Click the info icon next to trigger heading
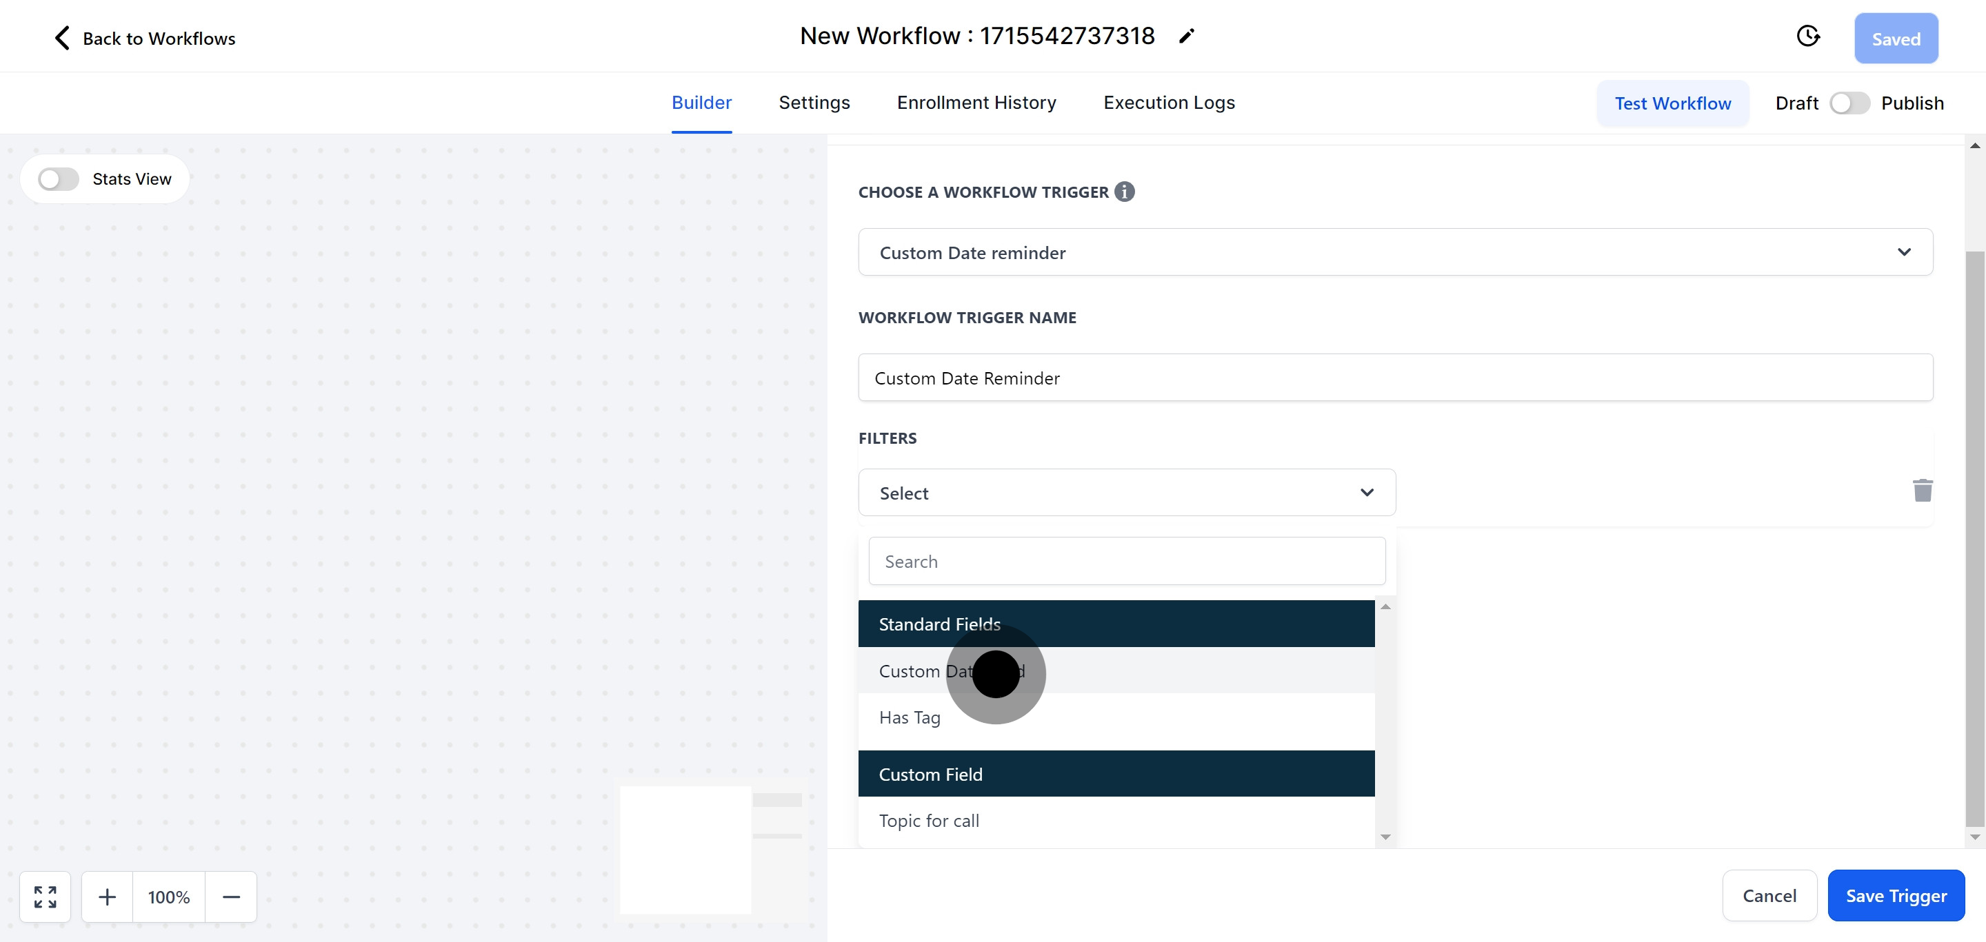This screenshot has height=942, width=1986. tap(1124, 191)
